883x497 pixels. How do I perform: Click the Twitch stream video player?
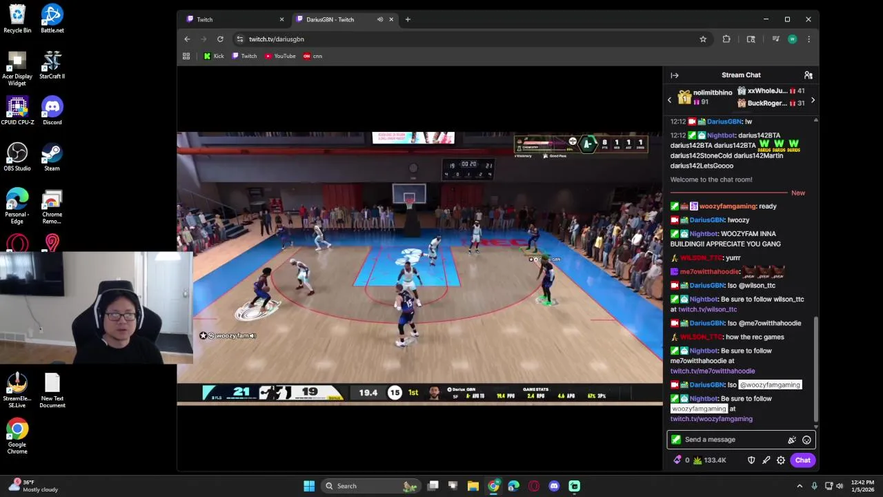coord(419,268)
